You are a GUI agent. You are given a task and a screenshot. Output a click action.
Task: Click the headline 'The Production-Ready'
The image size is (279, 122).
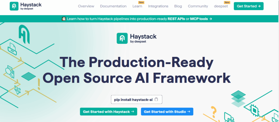(x=137, y=63)
